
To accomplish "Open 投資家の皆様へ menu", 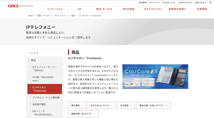I will pyautogui.click(x=177, y=9).
